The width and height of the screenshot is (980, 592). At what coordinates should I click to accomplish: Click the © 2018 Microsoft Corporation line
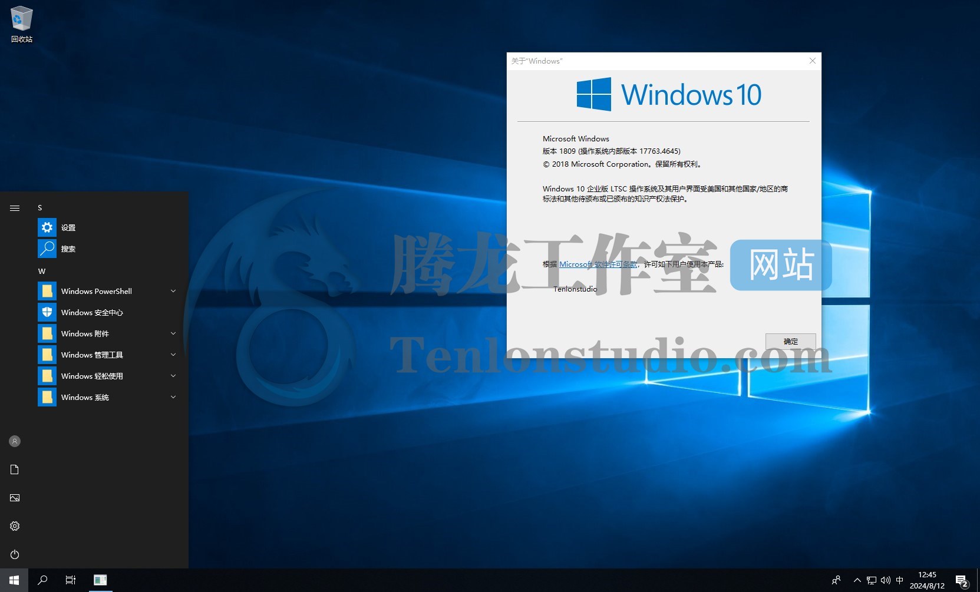pos(622,164)
